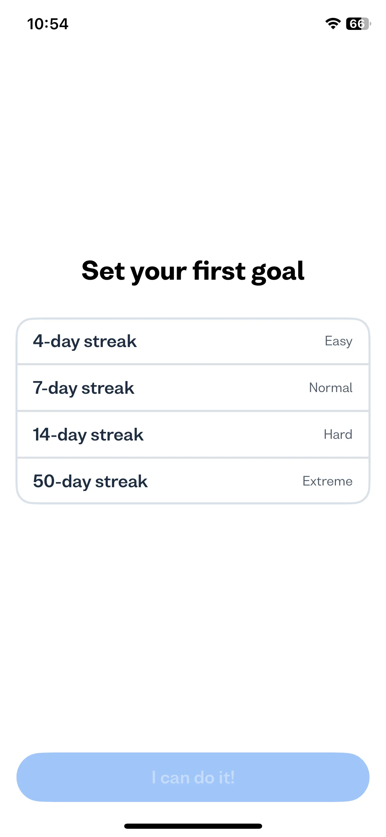Tap the number 50 in Extreme row
The width and height of the screenshot is (386, 837).
(x=44, y=481)
